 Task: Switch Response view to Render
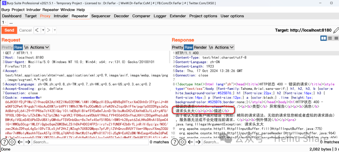[200, 47]
